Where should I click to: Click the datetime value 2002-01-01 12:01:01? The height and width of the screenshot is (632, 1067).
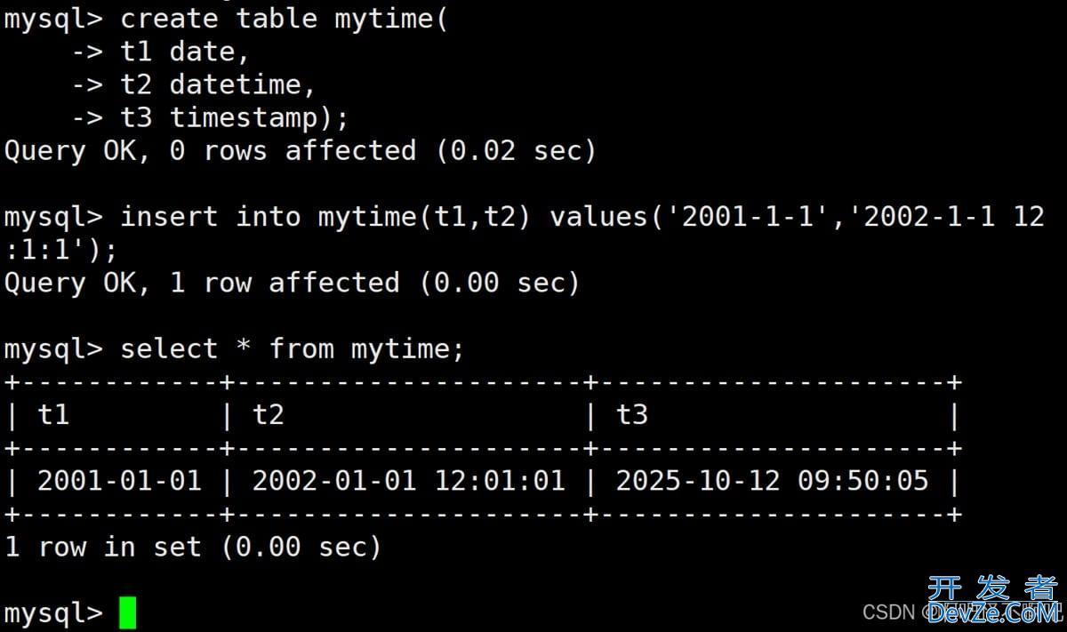[408, 481]
